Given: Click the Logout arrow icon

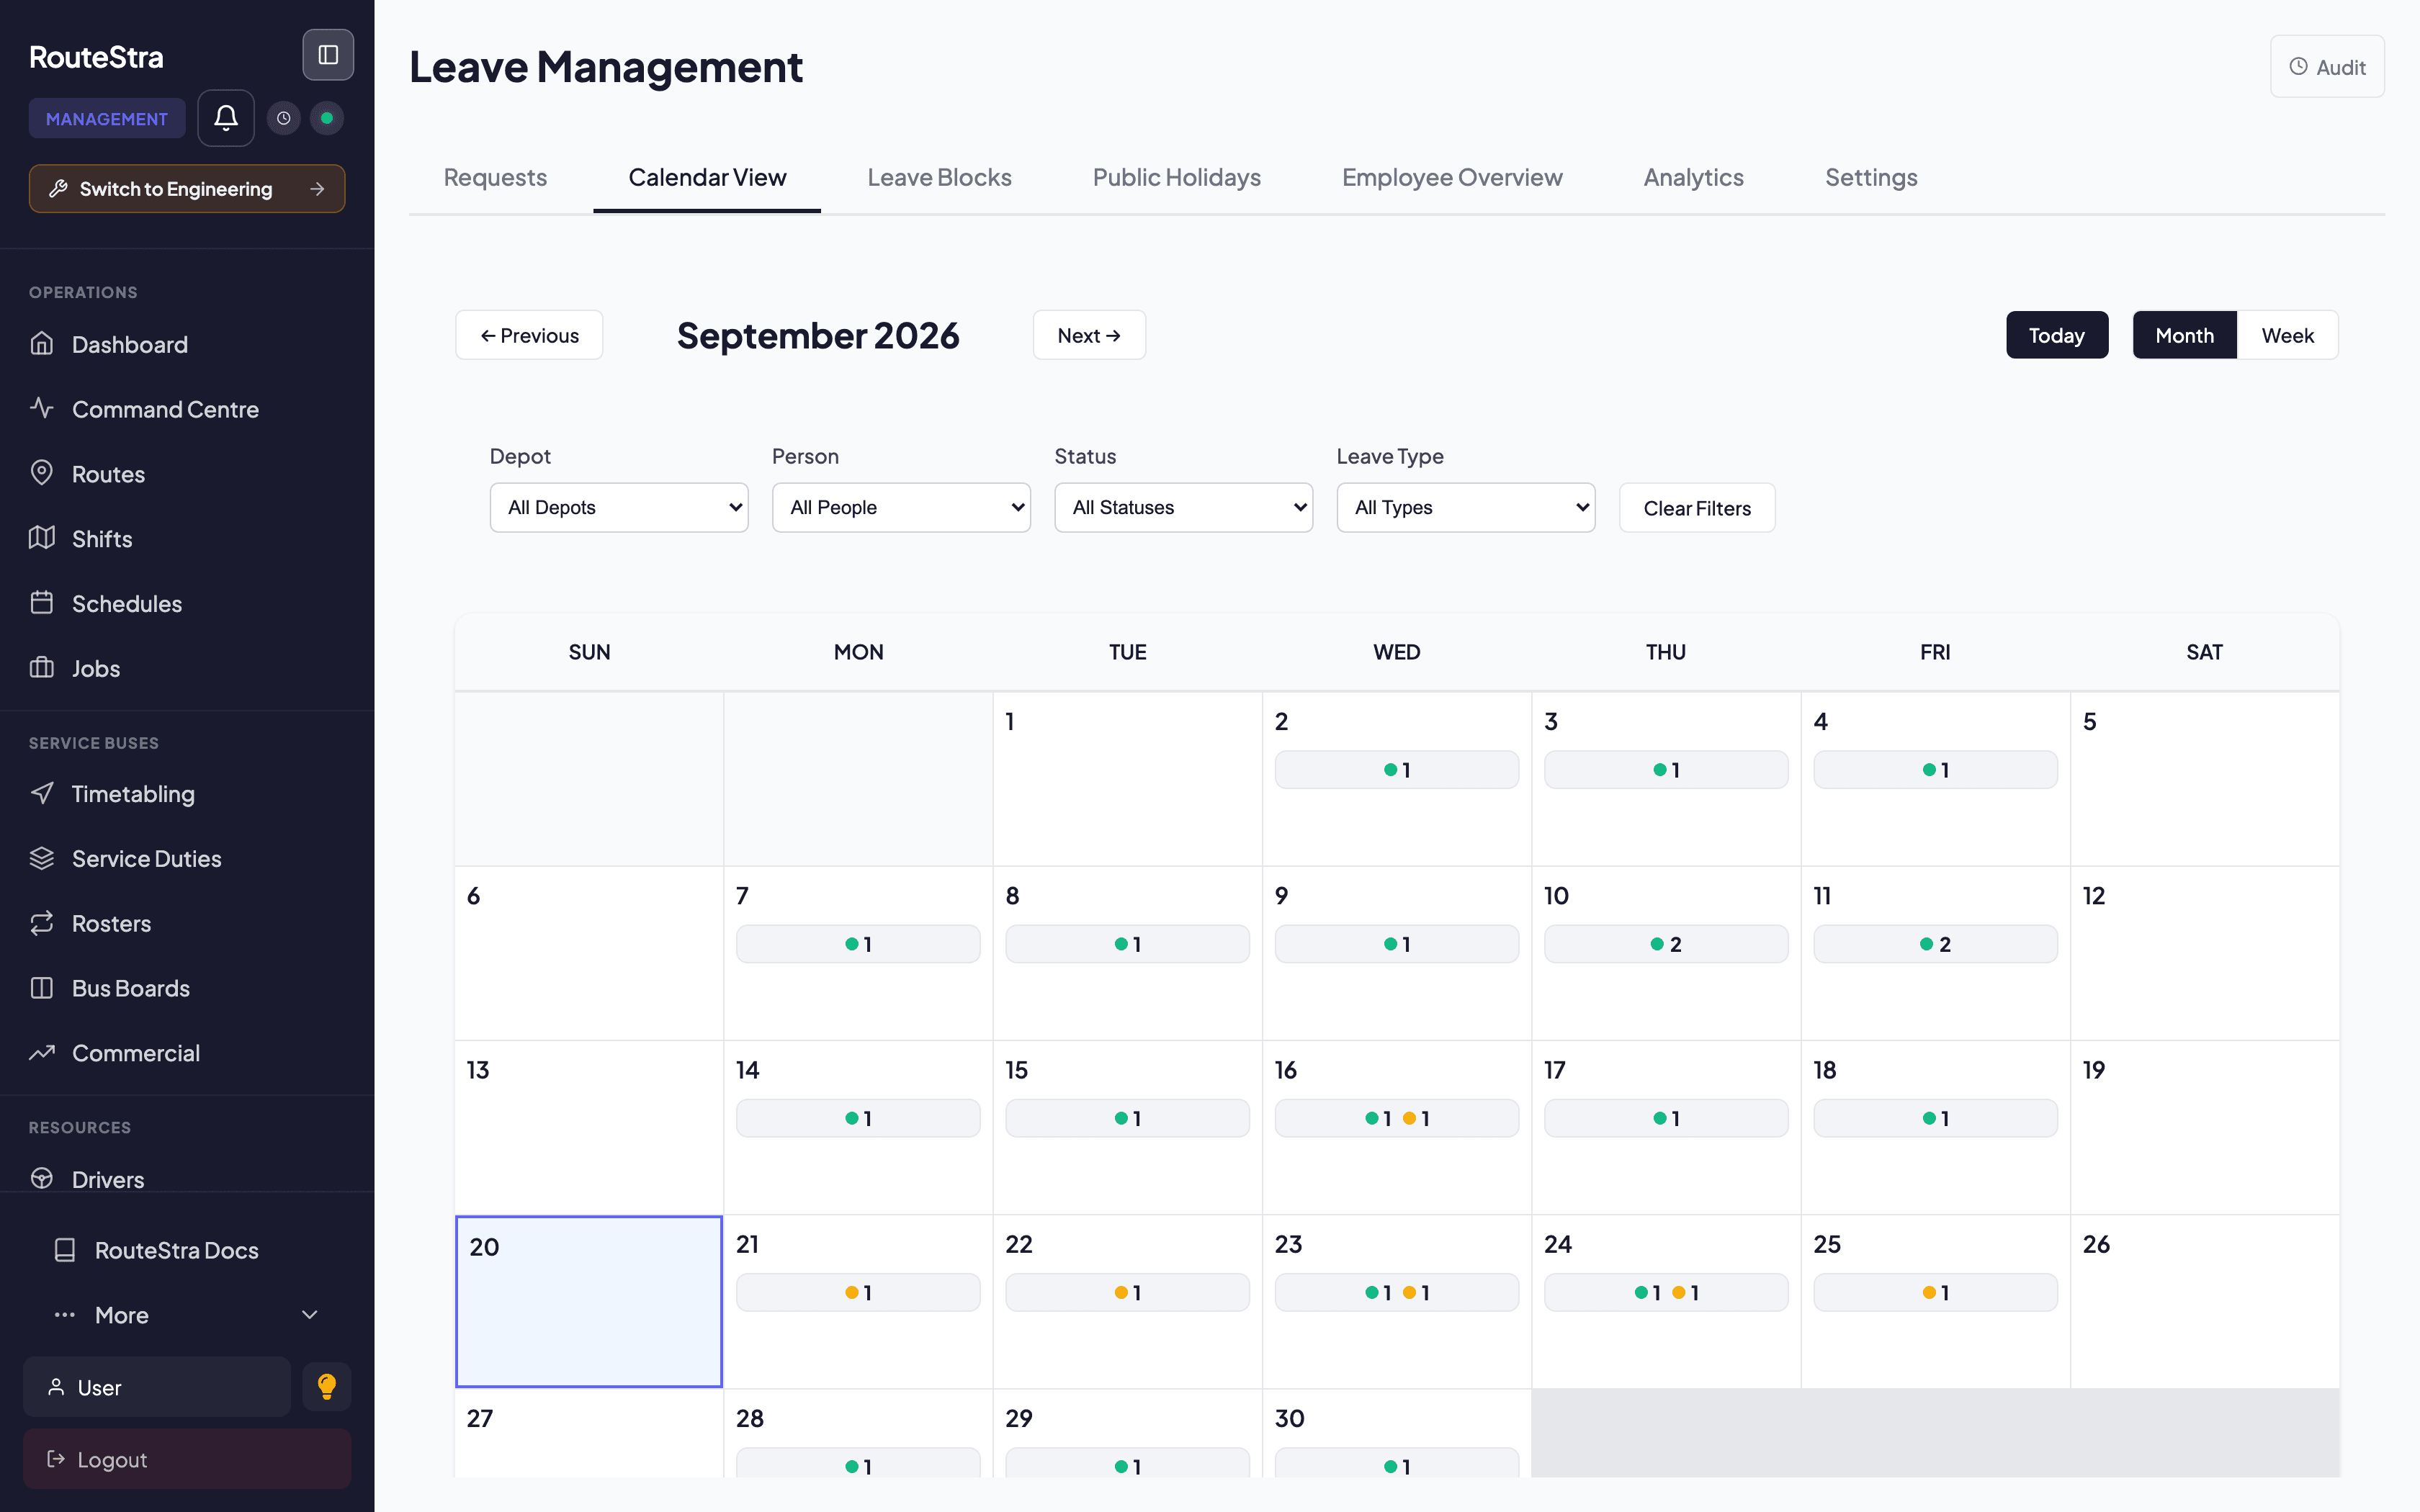Looking at the screenshot, I should pyautogui.click(x=57, y=1459).
